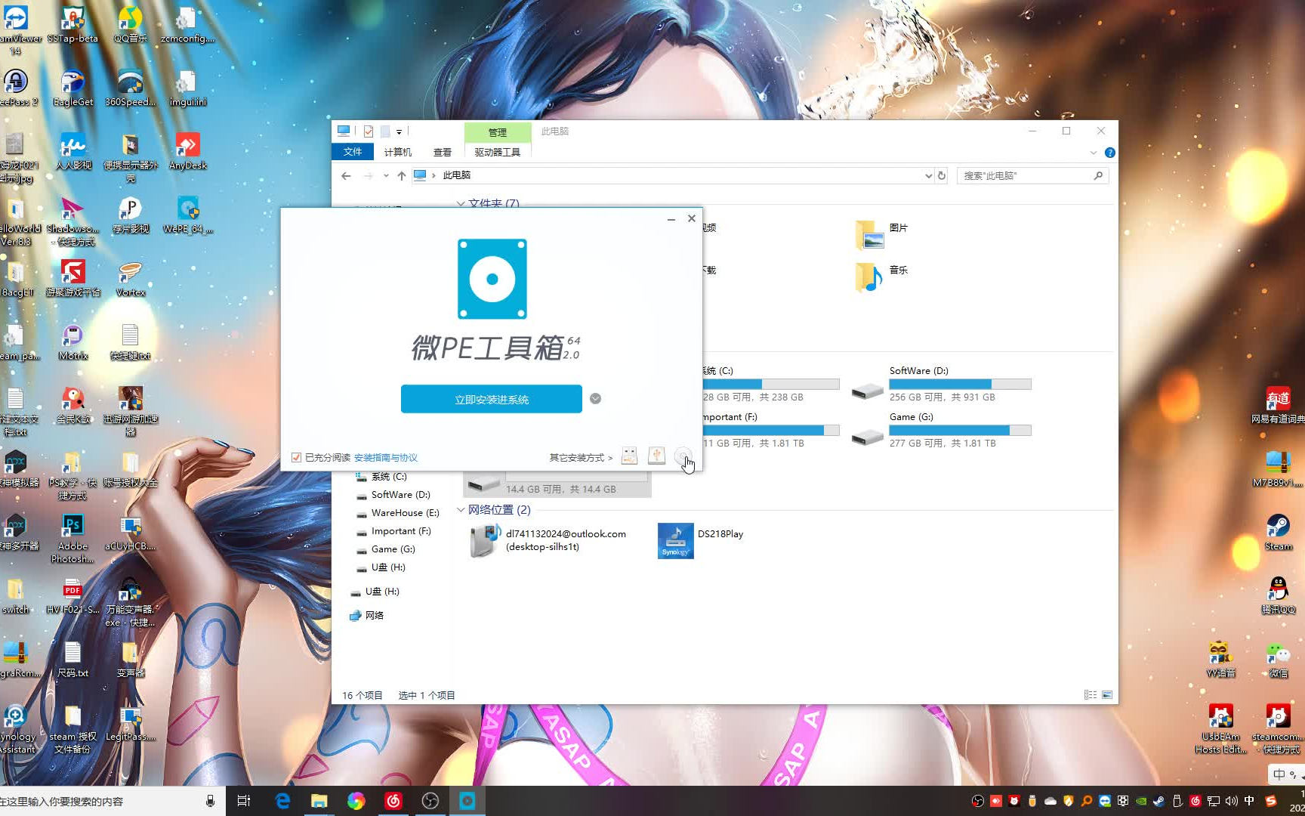The image size is (1305, 816).
Task: Choose generate ISO disc icon
Action: 683,456
